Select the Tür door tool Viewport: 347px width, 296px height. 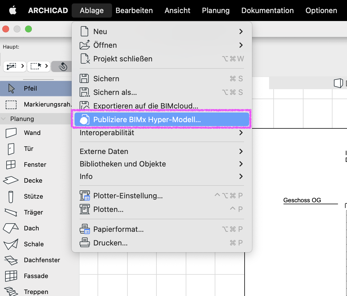click(x=36, y=149)
